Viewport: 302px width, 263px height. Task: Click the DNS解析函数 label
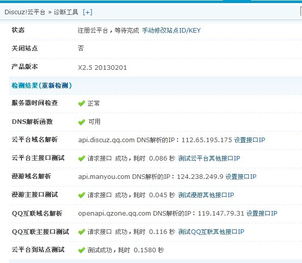pos(32,122)
